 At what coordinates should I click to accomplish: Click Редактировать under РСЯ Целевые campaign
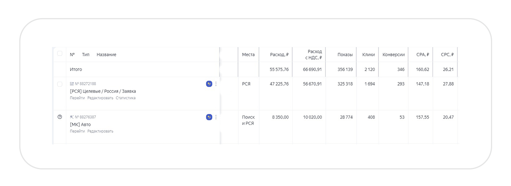(x=100, y=98)
